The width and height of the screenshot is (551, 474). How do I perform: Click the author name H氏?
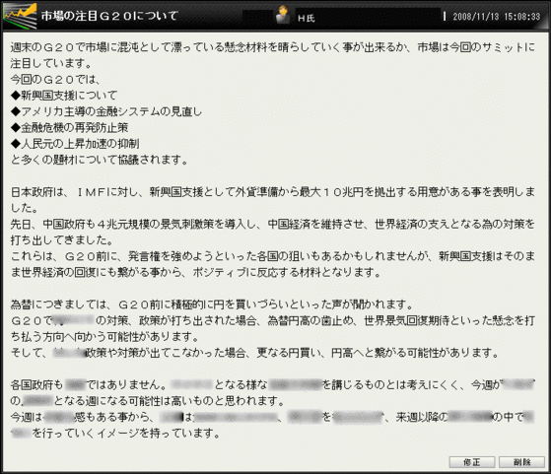click(307, 19)
